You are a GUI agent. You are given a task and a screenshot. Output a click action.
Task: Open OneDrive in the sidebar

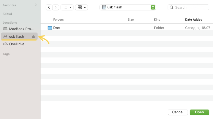pos(19,44)
